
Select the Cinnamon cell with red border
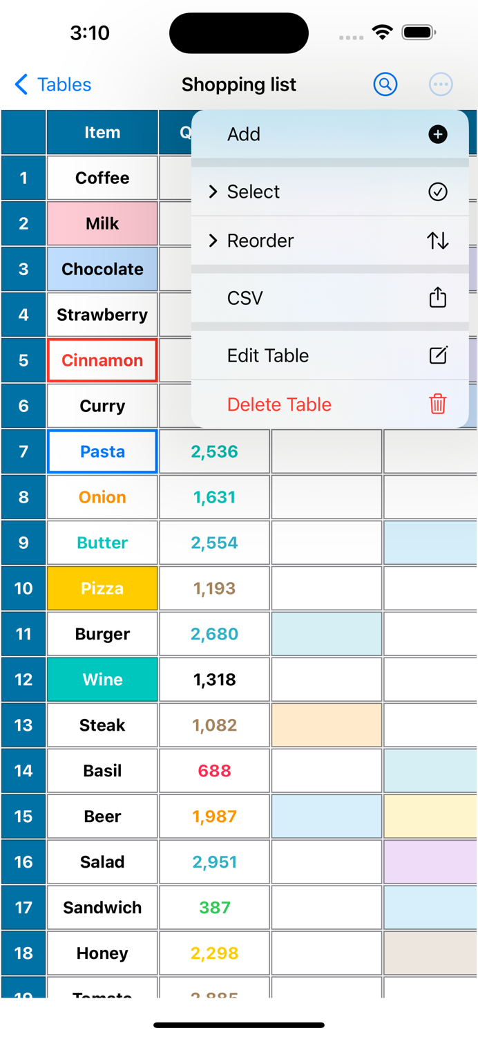click(102, 360)
